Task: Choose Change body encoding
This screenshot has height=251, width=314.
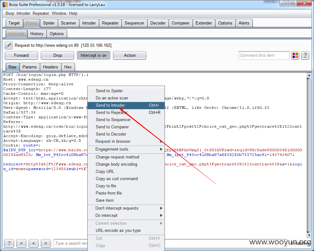Action: point(126,164)
